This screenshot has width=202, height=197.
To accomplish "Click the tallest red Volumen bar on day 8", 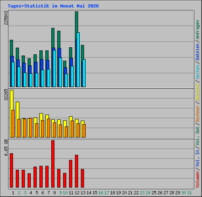I will tap(53, 164).
